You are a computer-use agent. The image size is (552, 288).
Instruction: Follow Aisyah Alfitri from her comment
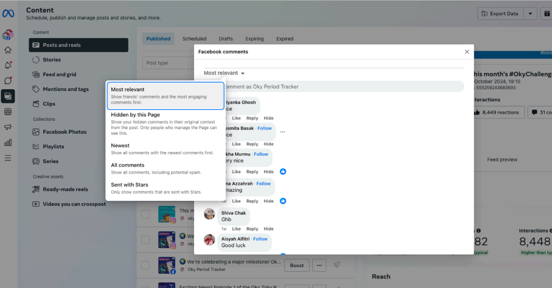click(260, 239)
